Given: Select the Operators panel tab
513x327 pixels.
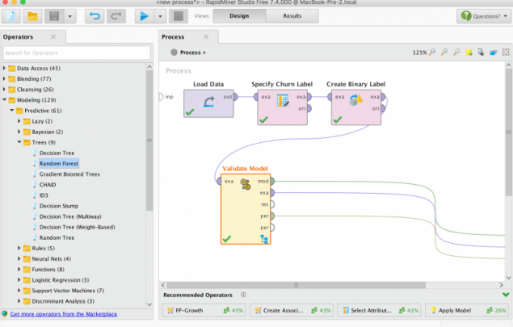Looking at the screenshot, I should (x=19, y=37).
